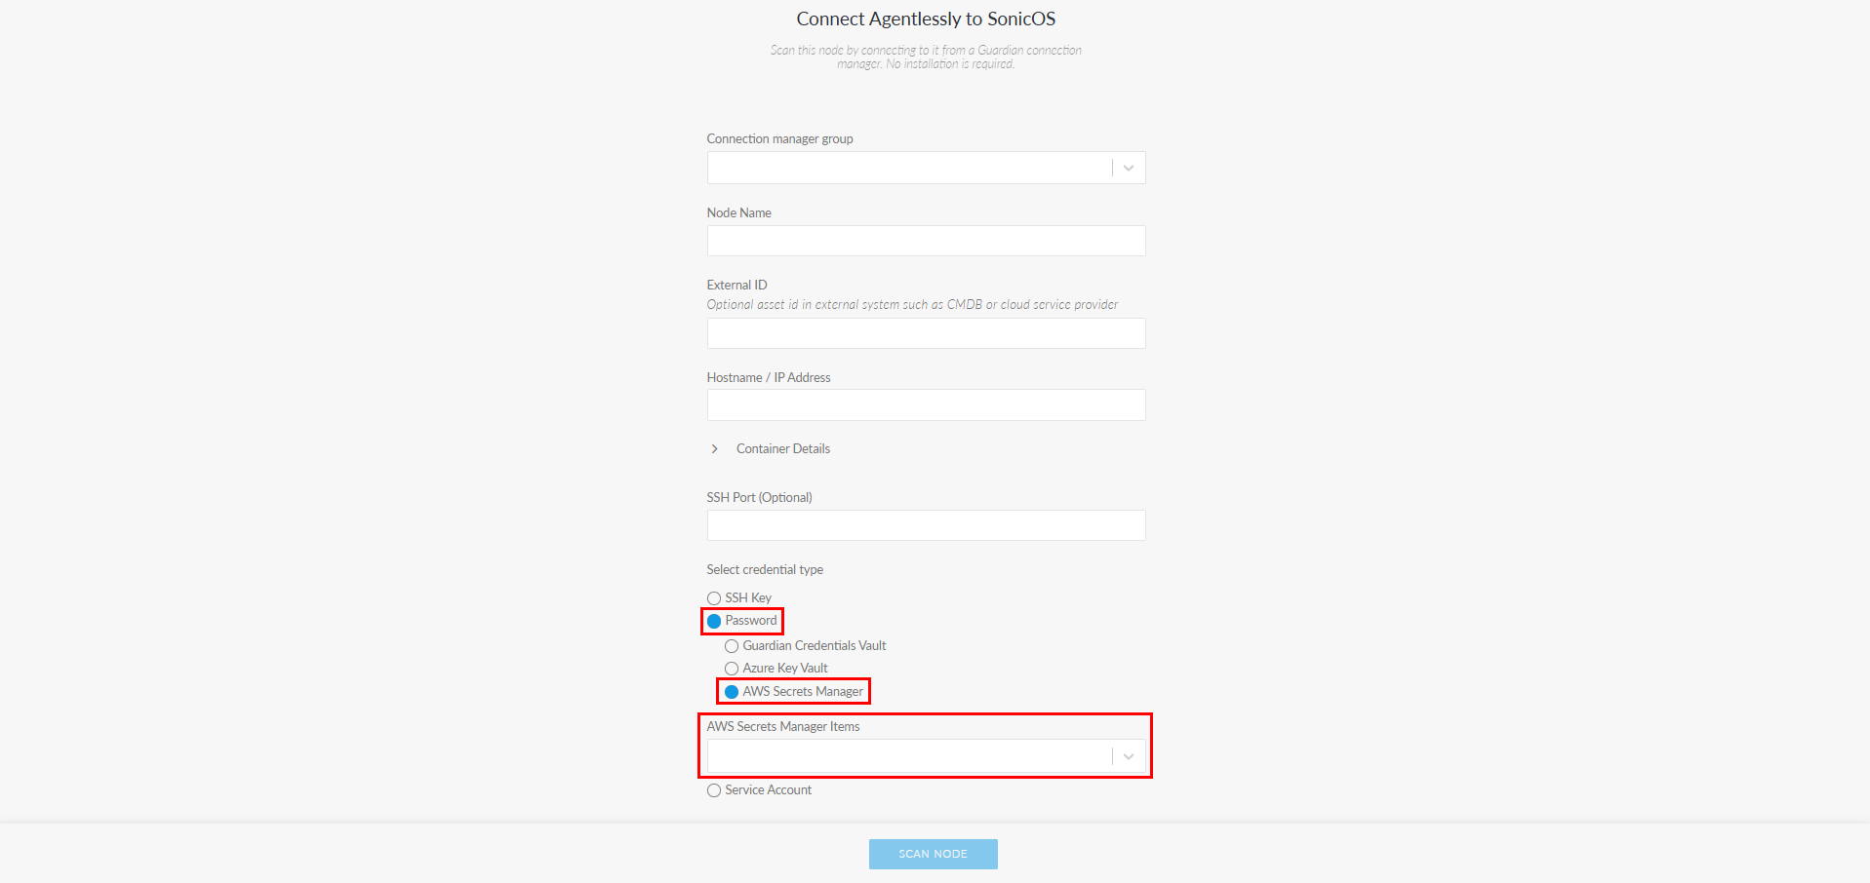Click the AWS Secrets Manager Items chevron
Screen dimensions: 1870x883
1128,757
